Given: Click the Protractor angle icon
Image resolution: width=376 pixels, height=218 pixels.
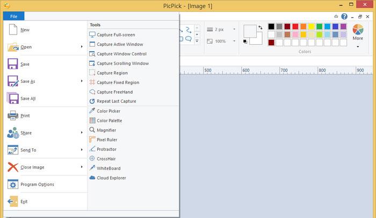Looking at the screenshot, I should (92, 149).
